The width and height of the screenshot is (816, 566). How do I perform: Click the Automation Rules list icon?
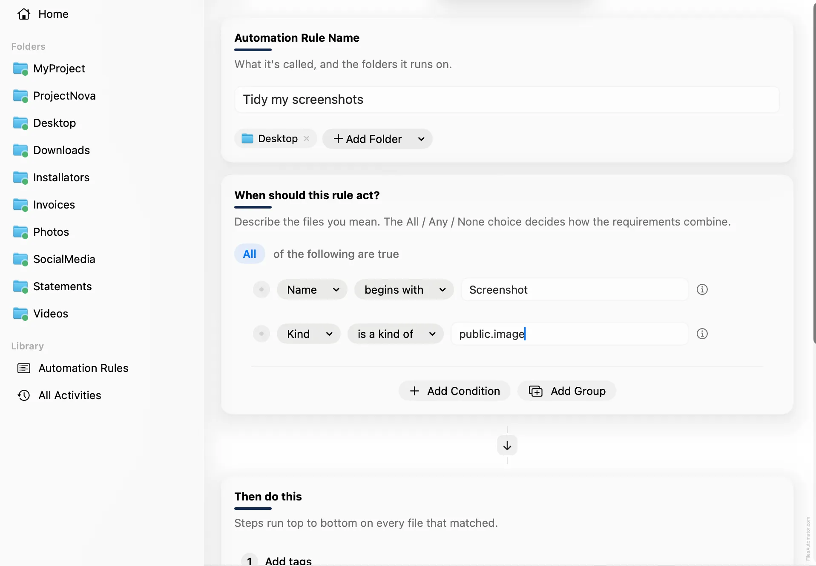pyautogui.click(x=24, y=368)
